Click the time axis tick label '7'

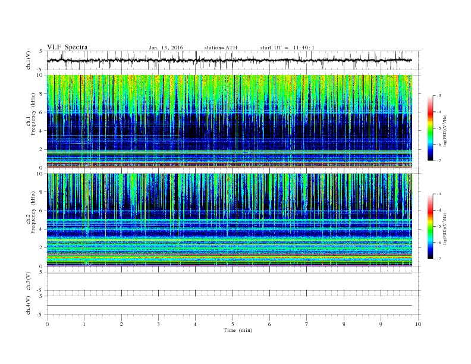307,324
